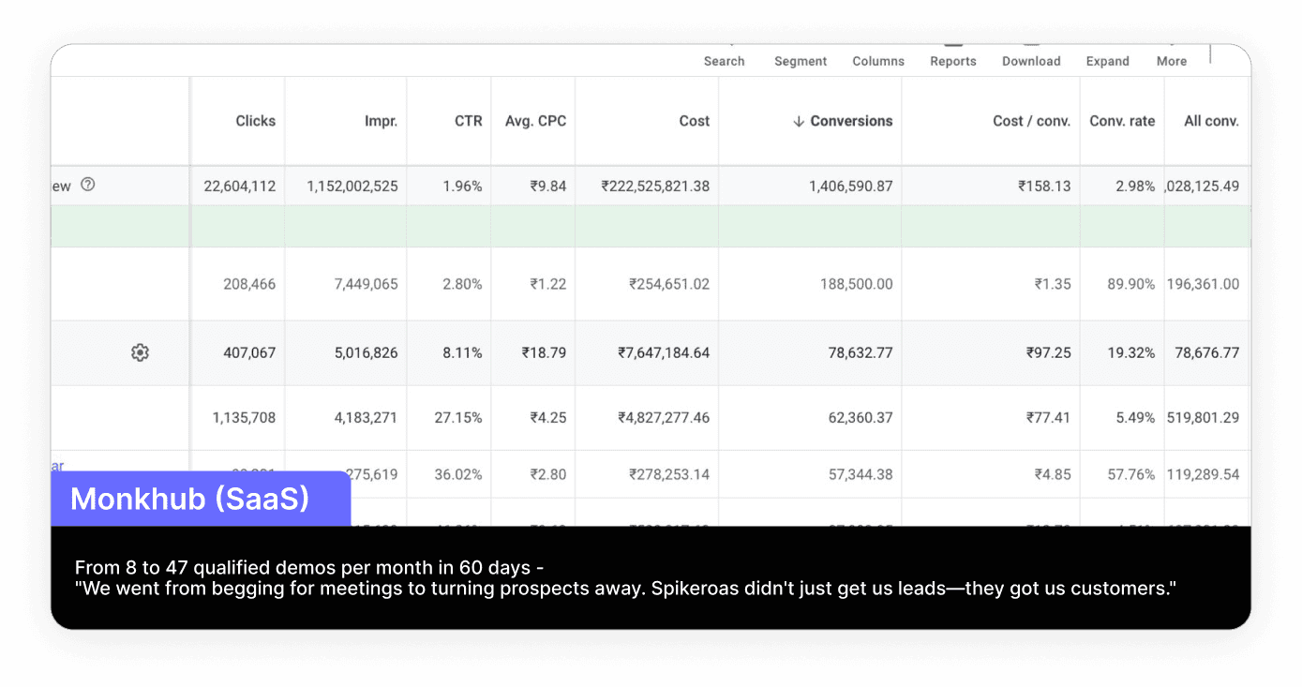Select CTR cell 27.15%

458,418
